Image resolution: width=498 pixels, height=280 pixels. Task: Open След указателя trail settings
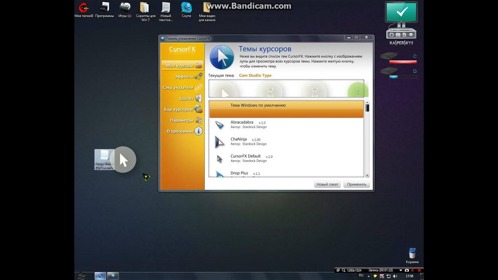pyautogui.click(x=182, y=87)
